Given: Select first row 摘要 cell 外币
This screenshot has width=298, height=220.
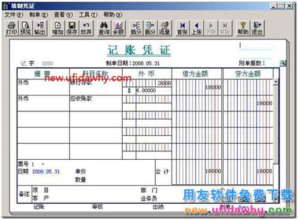Looking at the screenshot, I should coord(44,87).
